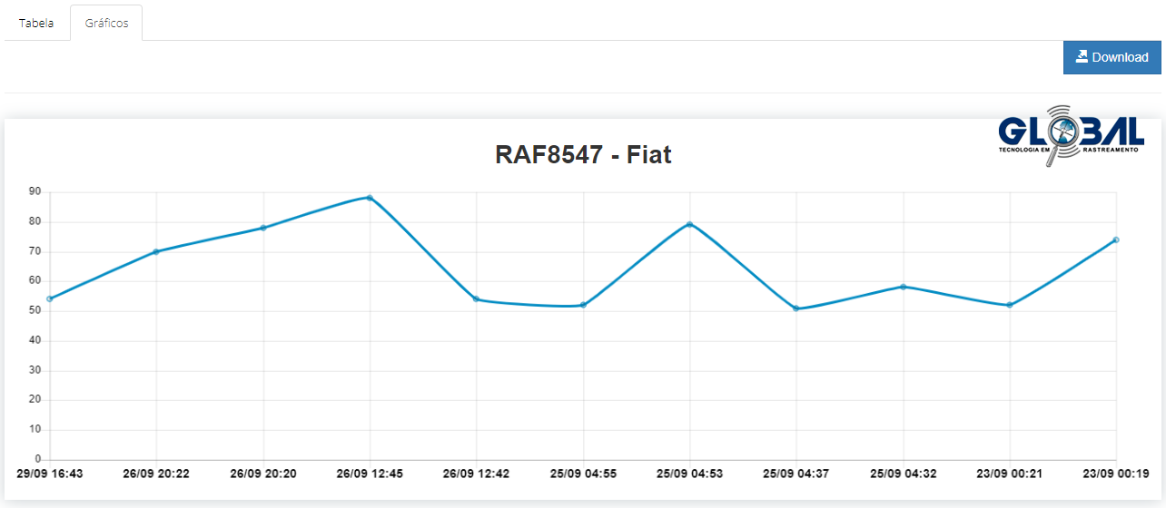Select the data point at 26/09 20:22
Screen dimensions: 1166x508
[156, 251]
